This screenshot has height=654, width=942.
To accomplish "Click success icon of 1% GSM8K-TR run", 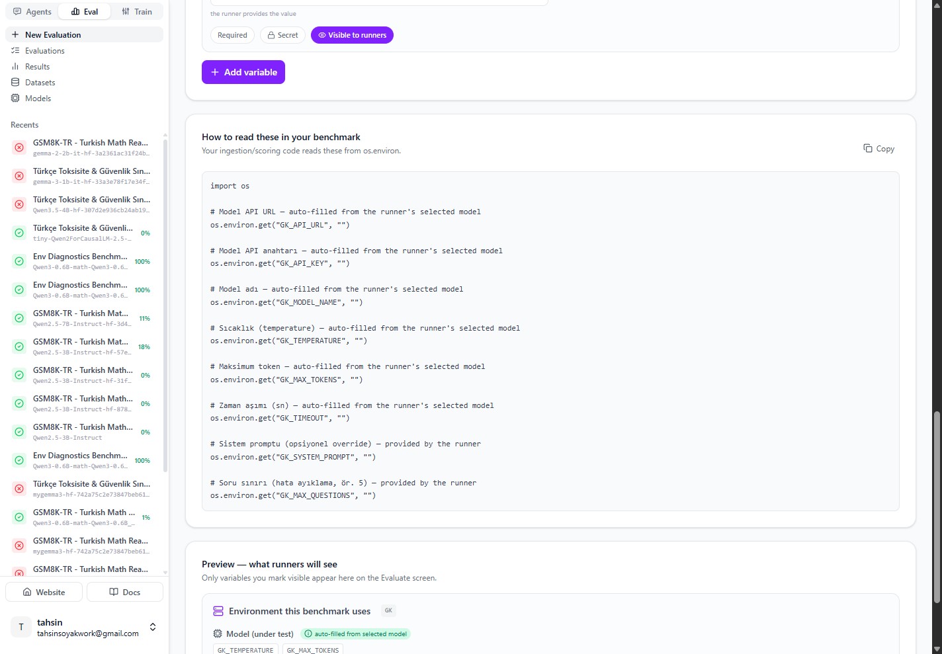I will tap(19, 517).
